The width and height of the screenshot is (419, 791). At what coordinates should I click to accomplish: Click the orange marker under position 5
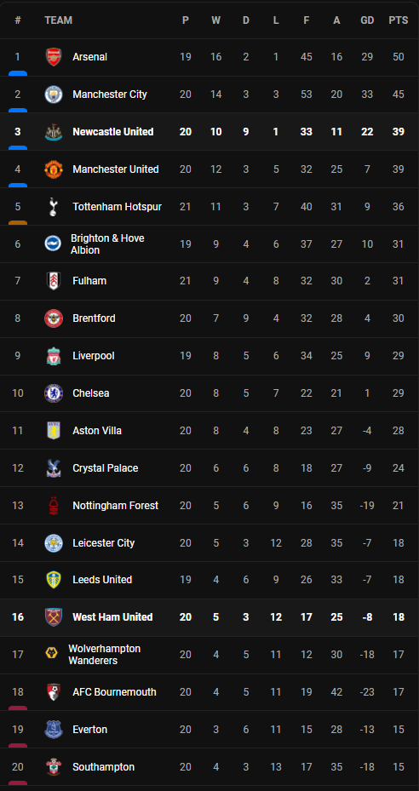coord(18,222)
